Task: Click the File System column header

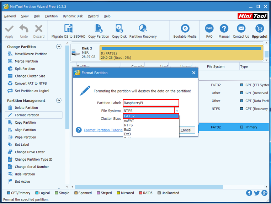Action: (216, 66)
